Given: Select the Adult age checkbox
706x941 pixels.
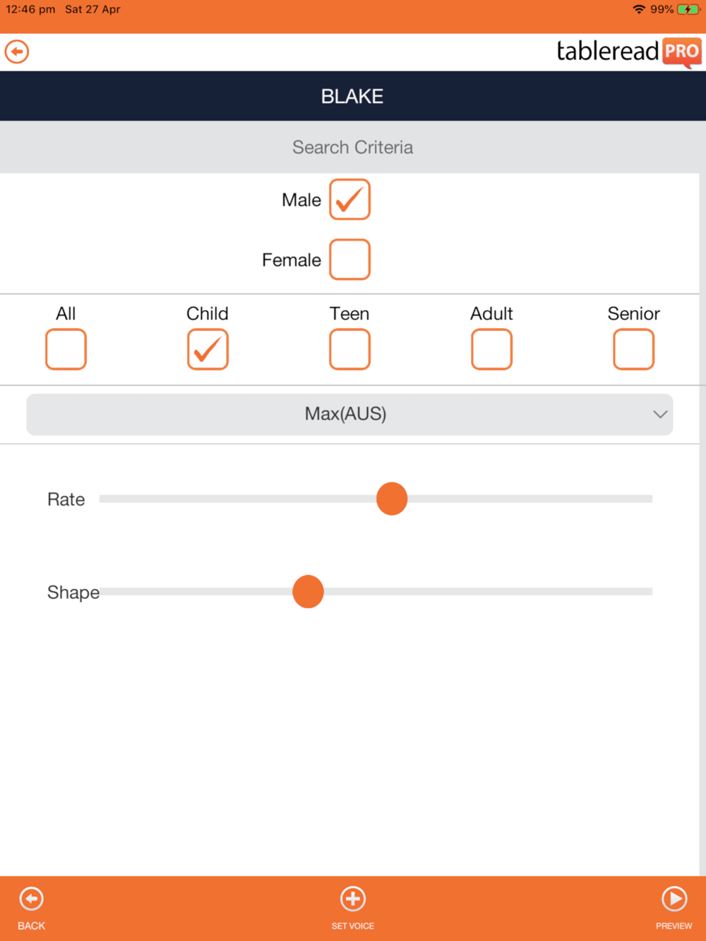Looking at the screenshot, I should (491, 349).
